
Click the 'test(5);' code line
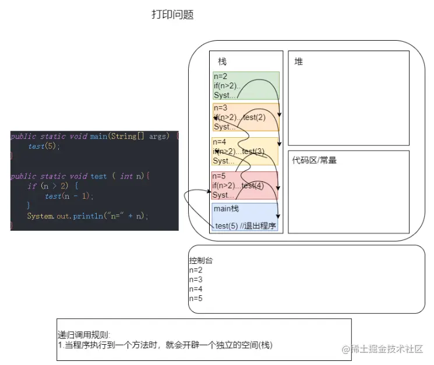[x=44, y=146]
